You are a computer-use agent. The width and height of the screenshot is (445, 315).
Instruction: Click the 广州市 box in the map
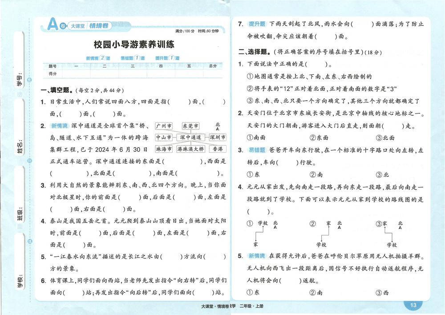tap(164, 126)
